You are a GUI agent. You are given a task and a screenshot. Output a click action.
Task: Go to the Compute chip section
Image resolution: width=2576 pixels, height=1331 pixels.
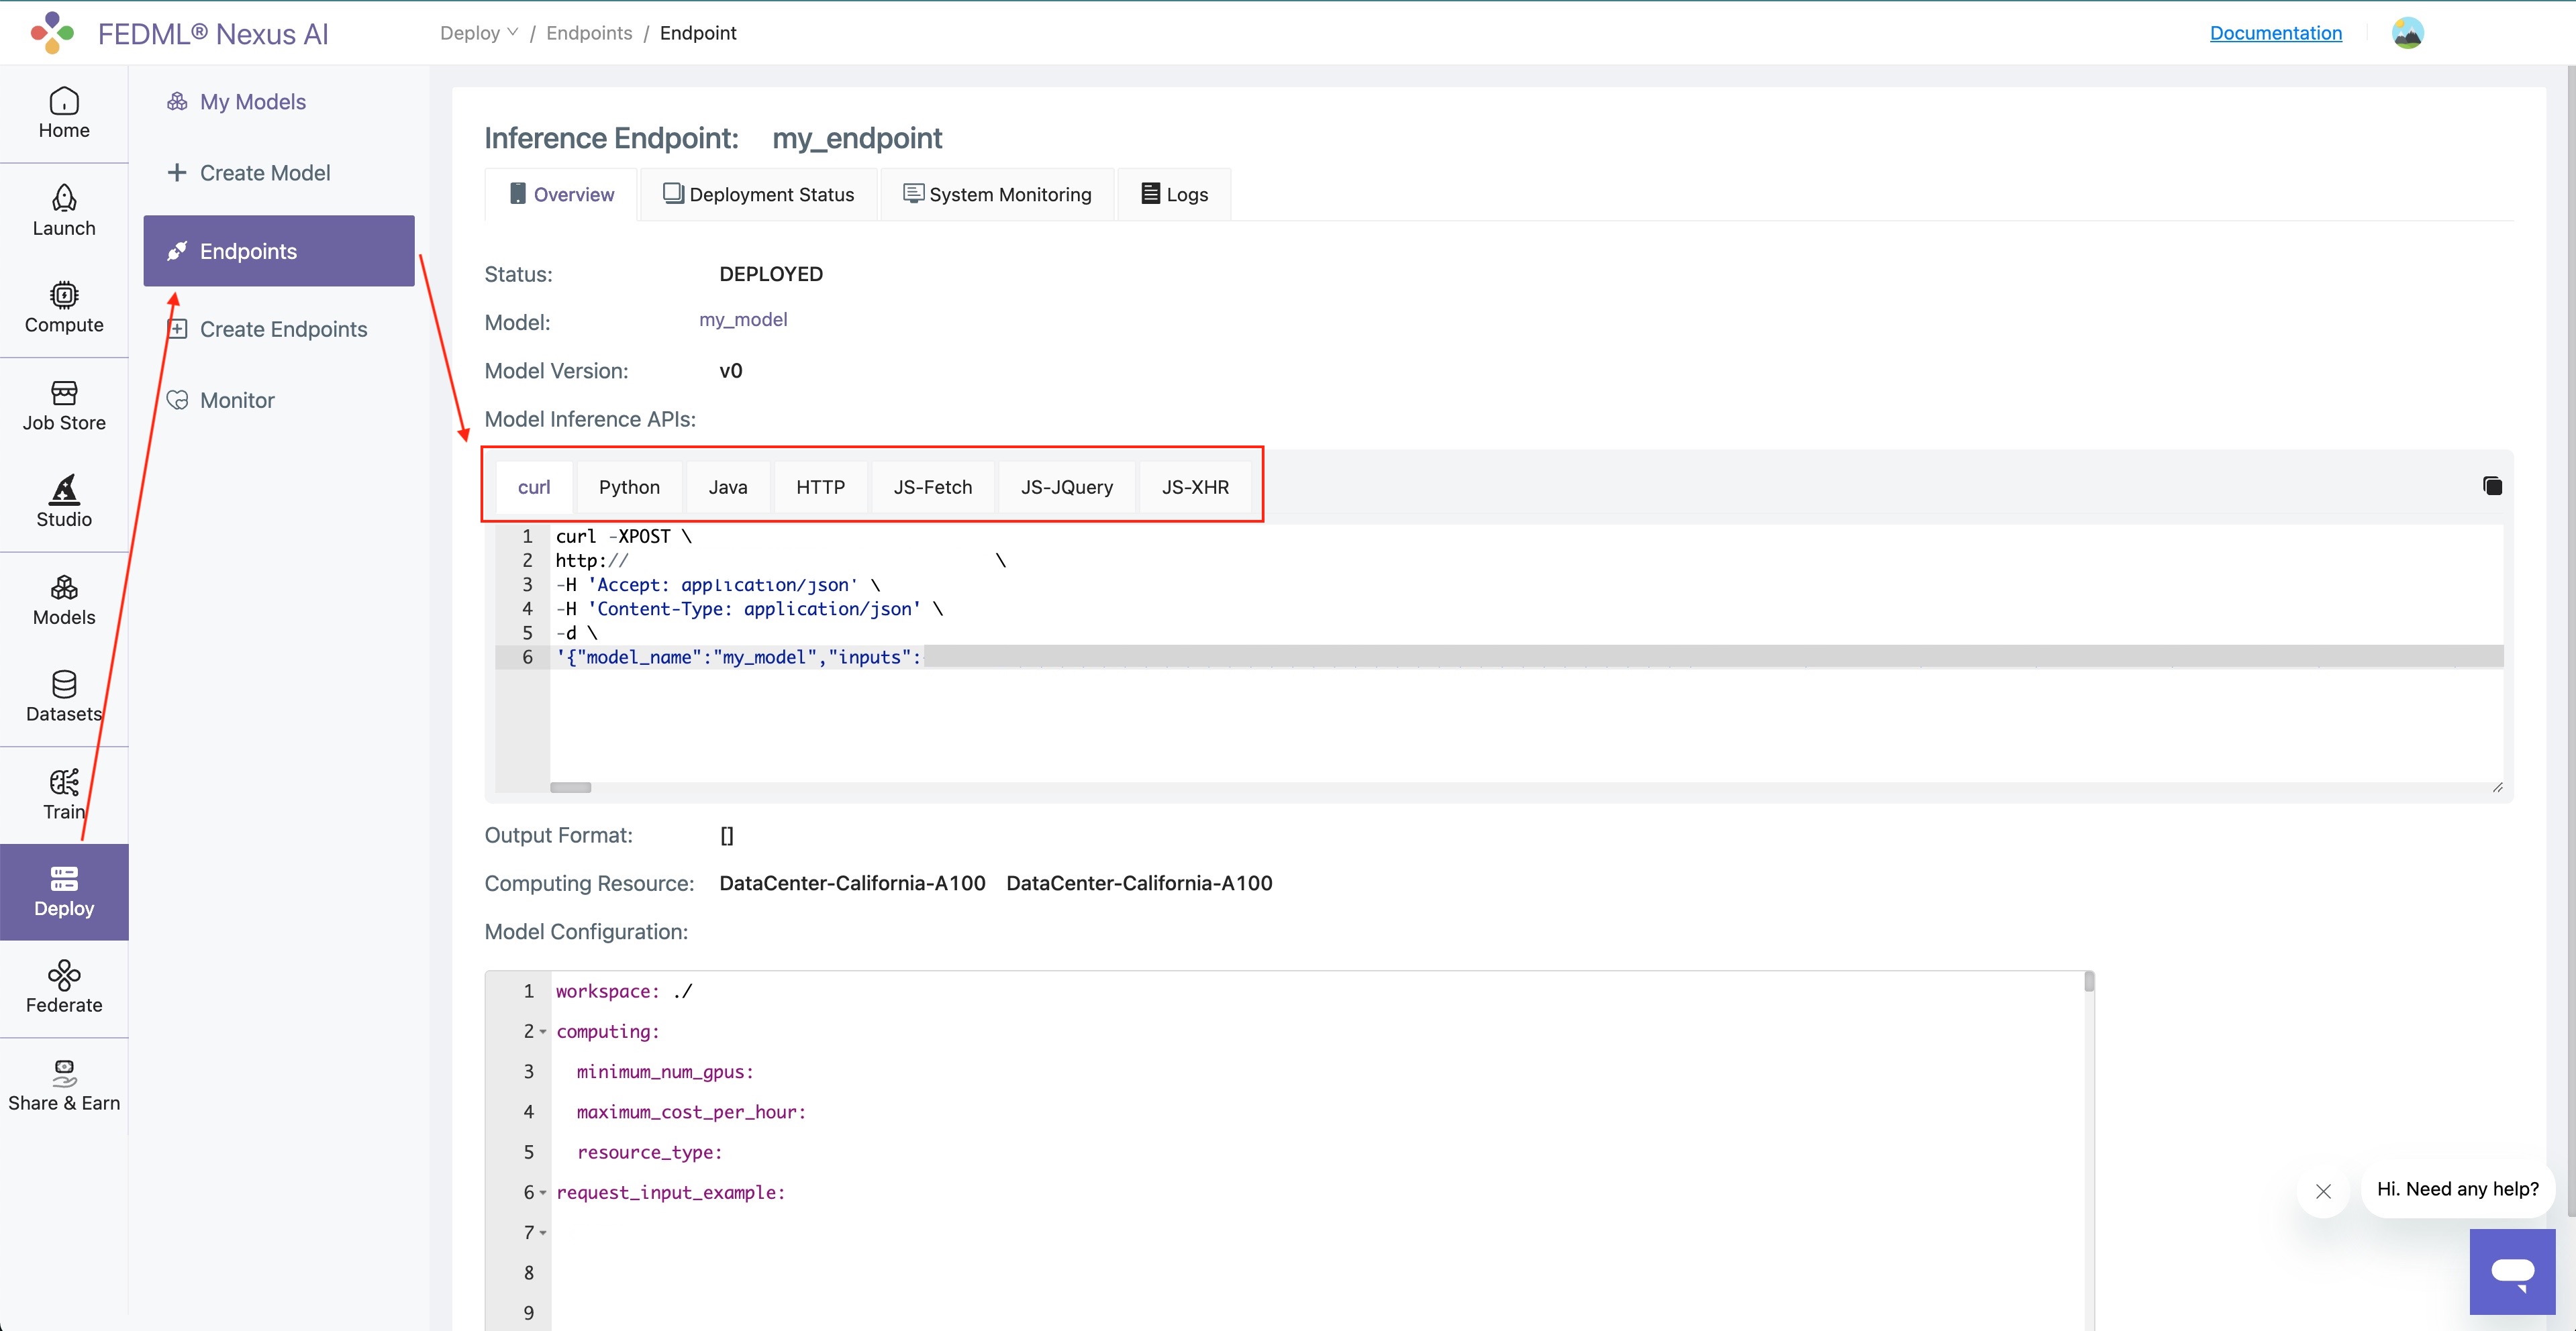click(x=64, y=308)
